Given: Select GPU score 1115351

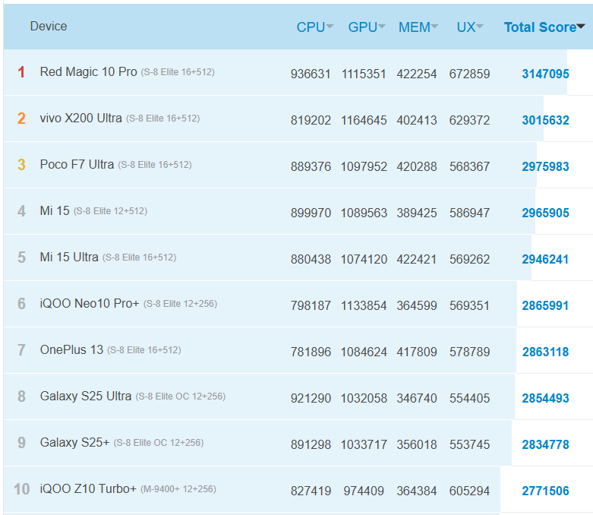Looking at the screenshot, I should 364,74.
